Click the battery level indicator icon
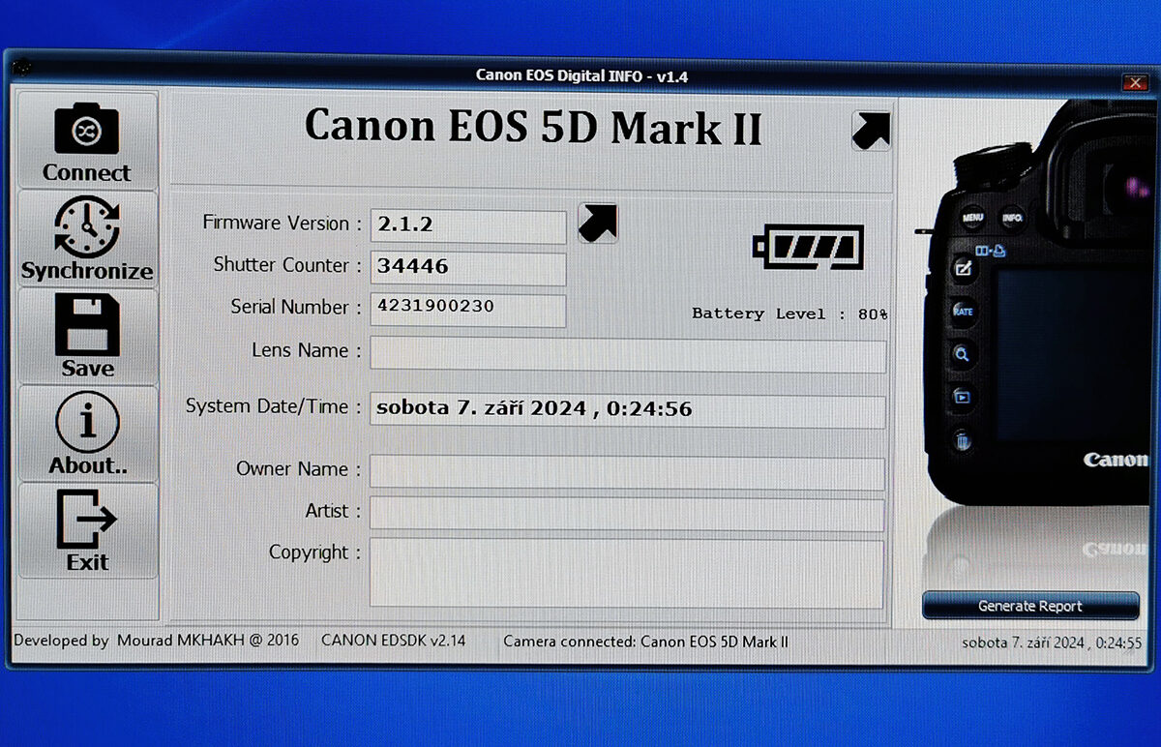Image resolution: width=1161 pixels, height=747 pixels. click(808, 247)
